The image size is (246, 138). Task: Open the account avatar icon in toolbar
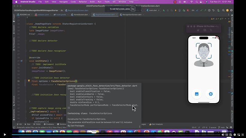click(231, 10)
